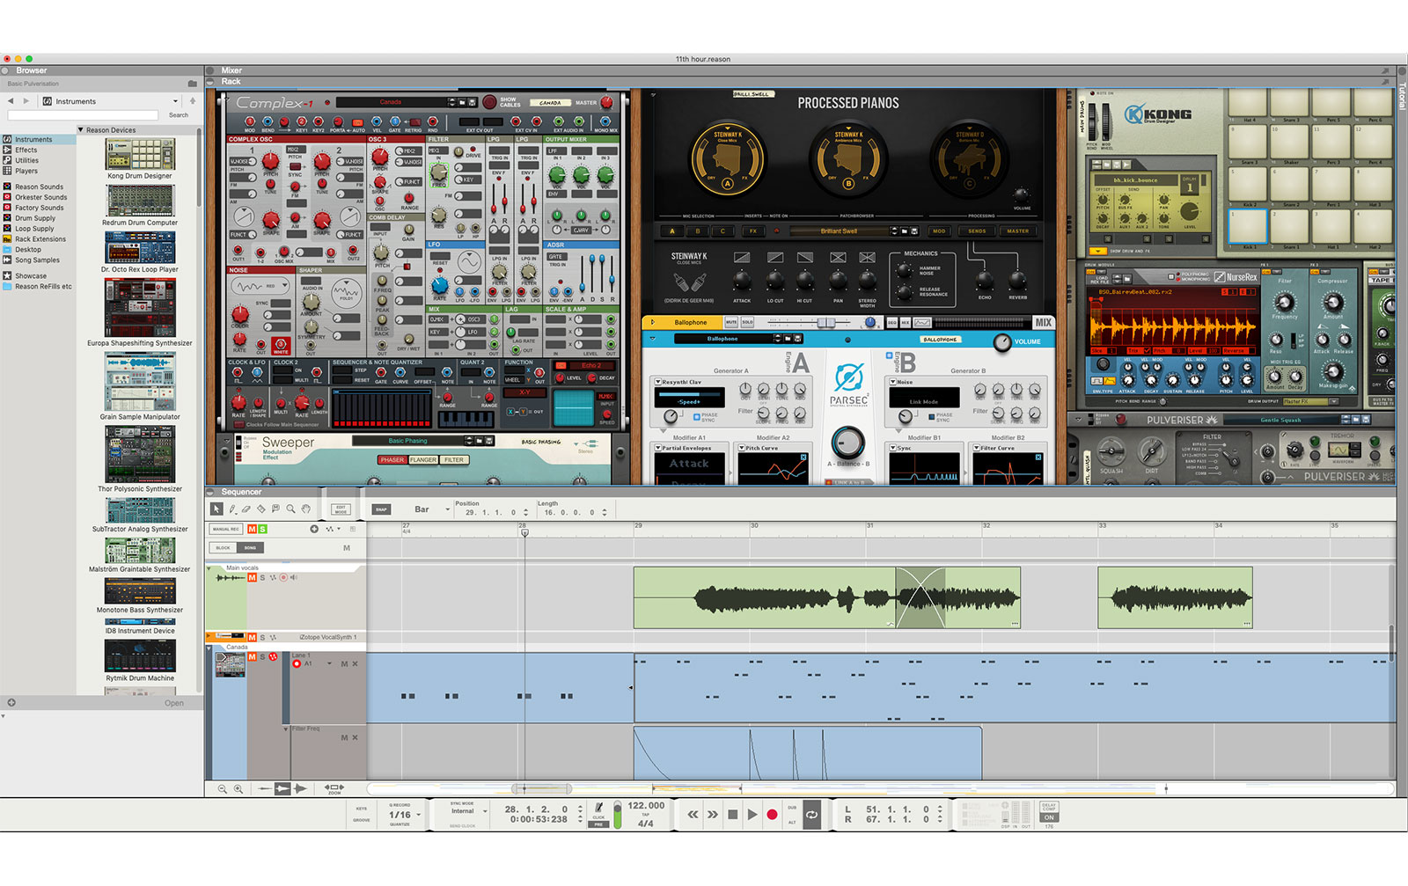Mute the Main vocals track

(252, 577)
